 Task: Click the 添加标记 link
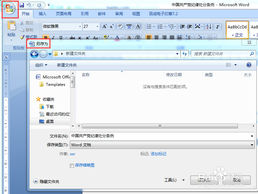[x=158, y=154]
